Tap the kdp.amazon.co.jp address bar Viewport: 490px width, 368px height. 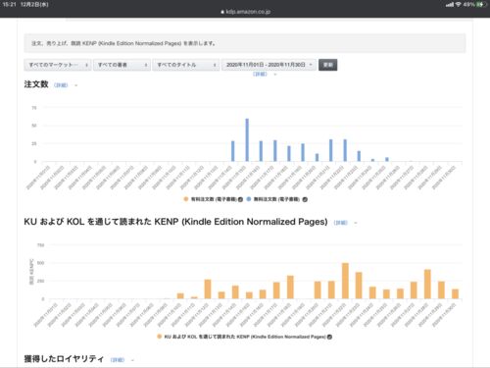click(245, 12)
